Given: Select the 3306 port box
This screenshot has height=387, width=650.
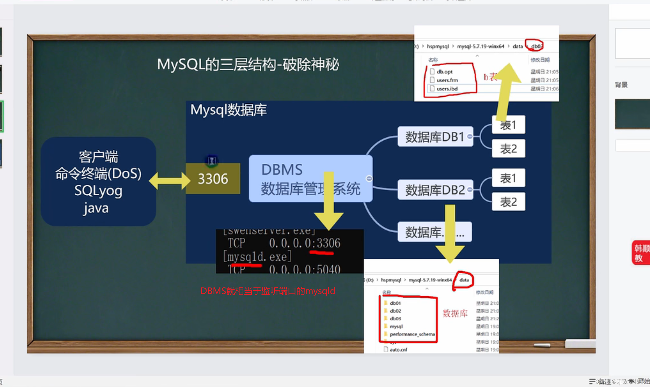Looking at the screenshot, I should point(213,178).
